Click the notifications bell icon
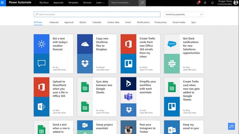 click(198, 3)
